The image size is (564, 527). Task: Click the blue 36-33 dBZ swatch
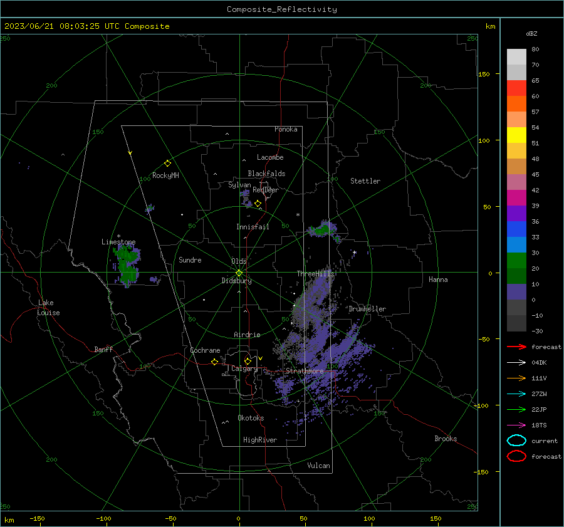pos(516,229)
